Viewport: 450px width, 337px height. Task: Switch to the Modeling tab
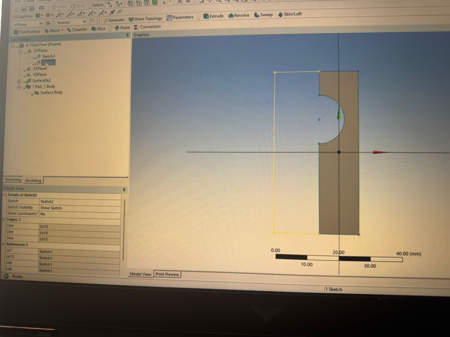click(x=33, y=181)
